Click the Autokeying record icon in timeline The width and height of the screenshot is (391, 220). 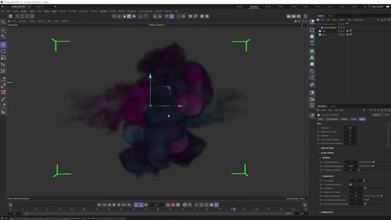tap(173, 205)
